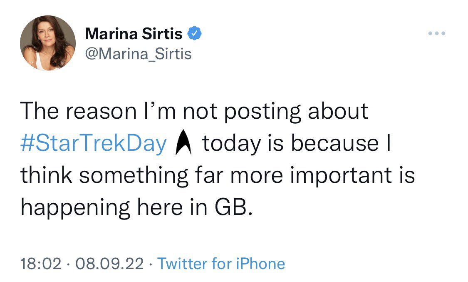Viewport: 468px width, 282px height.
Task: Open the #StarTrekDay hashtag
Action: click(94, 143)
